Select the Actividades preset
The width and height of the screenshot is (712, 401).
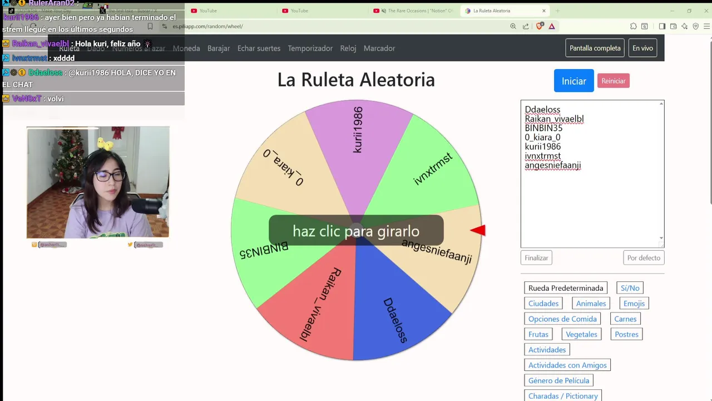tap(547, 350)
